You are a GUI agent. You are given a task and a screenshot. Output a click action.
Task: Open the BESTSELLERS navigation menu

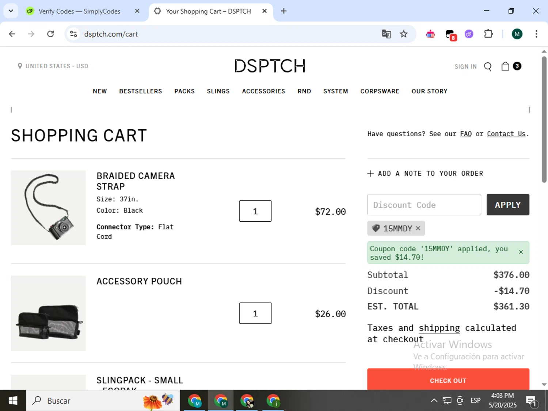pos(141,91)
